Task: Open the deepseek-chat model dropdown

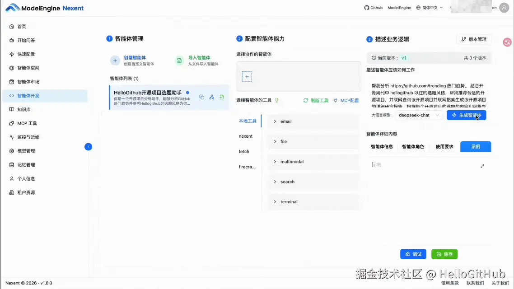Action: coord(419,115)
